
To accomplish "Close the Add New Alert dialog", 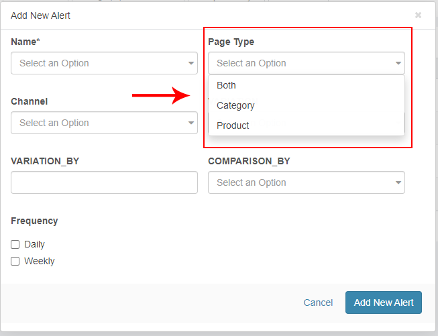I will point(418,15).
